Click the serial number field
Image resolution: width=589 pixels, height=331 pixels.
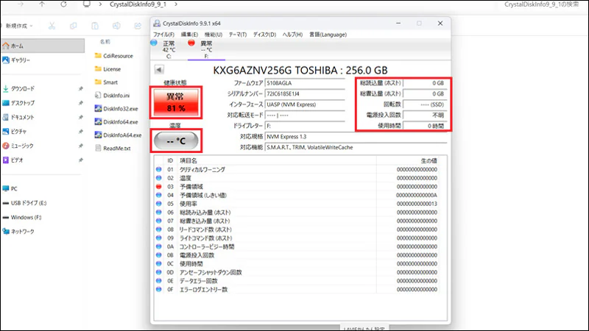305,94
